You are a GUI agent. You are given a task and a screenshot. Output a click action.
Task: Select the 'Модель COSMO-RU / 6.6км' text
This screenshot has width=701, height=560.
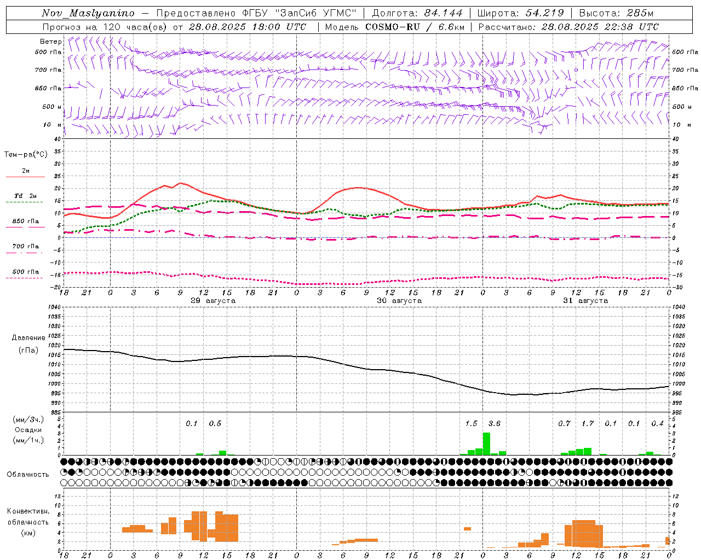tap(395, 27)
